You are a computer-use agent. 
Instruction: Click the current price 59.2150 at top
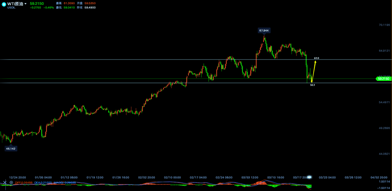coord(36,4)
